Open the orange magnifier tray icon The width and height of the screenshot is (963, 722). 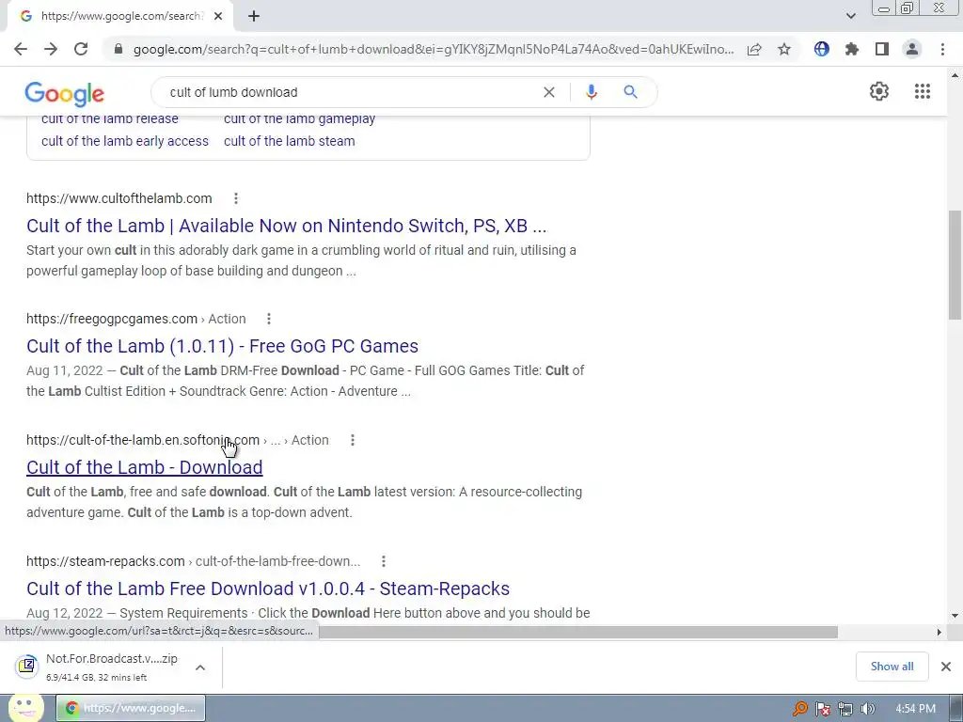(799, 709)
